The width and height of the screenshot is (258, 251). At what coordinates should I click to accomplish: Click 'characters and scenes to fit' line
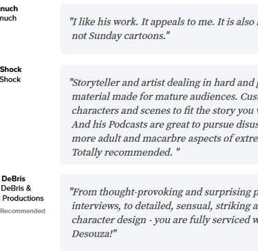click(164, 110)
